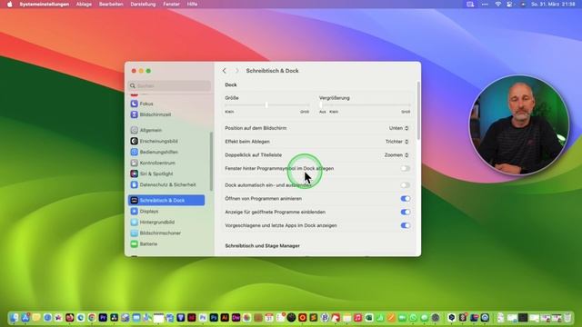Click the date and time in menu bar
Viewport: 582px width, 327px height.
coord(553,4)
